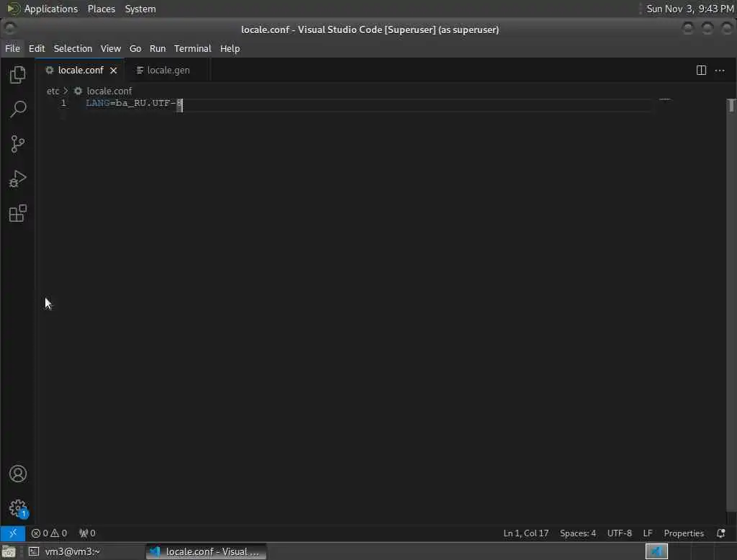This screenshot has height=560, width=737.
Task: Open the Manage gear icon
Action: 18,507
